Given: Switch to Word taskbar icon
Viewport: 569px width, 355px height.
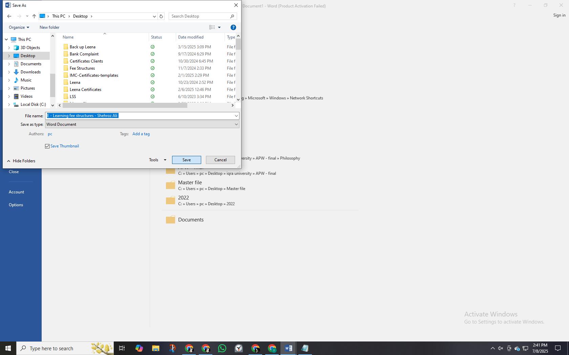Looking at the screenshot, I should 289,348.
